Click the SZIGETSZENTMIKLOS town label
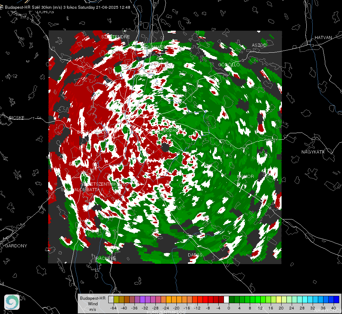 103,184
